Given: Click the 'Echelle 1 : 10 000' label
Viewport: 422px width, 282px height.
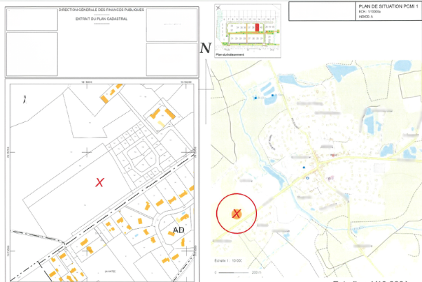Looking at the screenshot, I should 228,260.
